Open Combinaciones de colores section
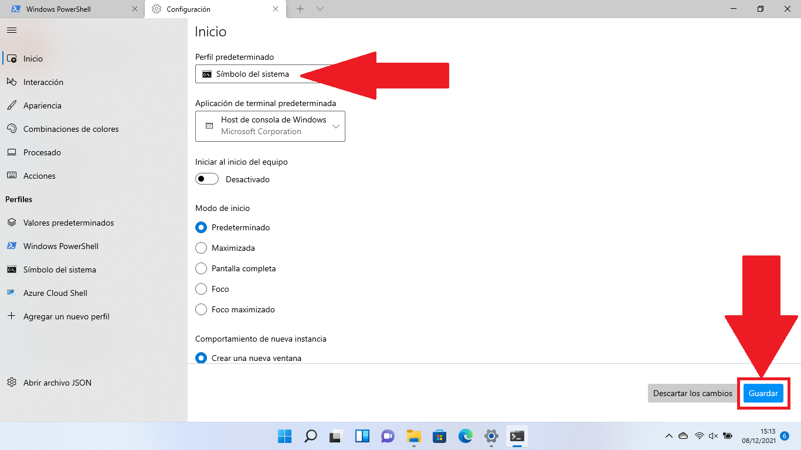Image resolution: width=801 pixels, height=450 pixels. coord(94,129)
